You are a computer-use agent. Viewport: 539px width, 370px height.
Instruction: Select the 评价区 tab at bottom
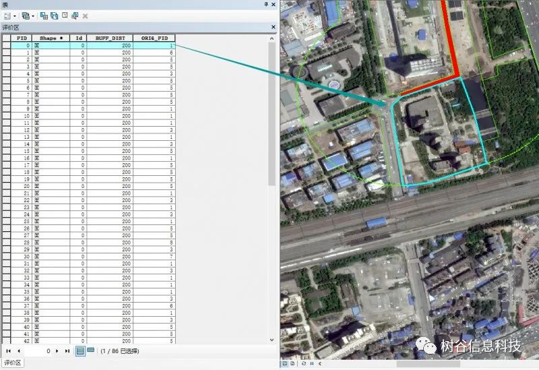click(12, 363)
